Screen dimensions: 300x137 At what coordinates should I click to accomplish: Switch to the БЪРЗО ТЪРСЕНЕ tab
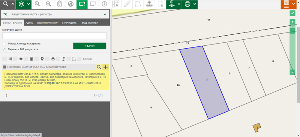12,22
